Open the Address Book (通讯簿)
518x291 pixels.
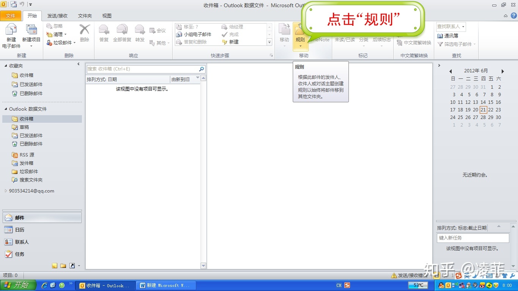[449, 36]
